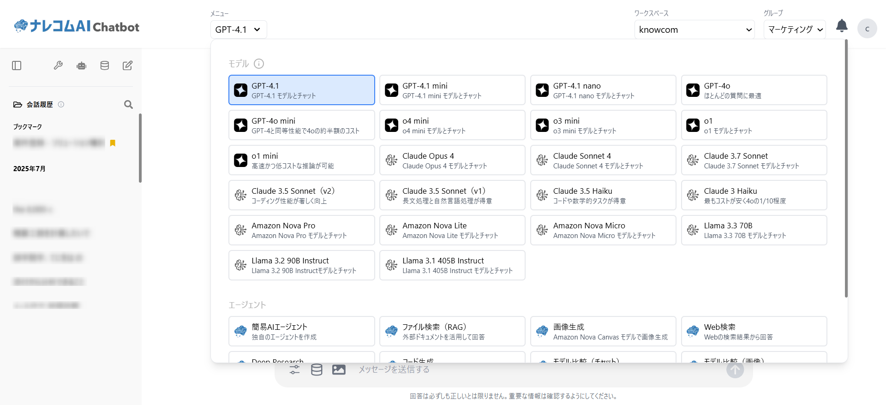Attach an image using picture icon

pyautogui.click(x=339, y=369)
